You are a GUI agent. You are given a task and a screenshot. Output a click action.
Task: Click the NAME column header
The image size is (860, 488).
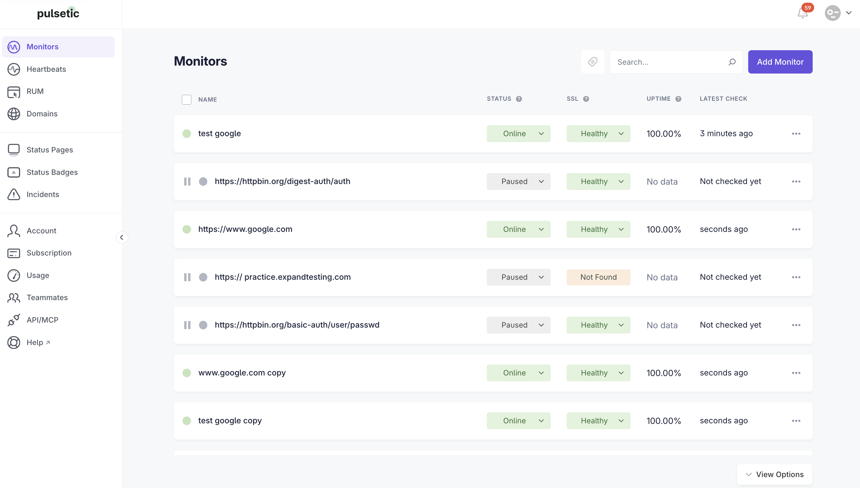207,100
